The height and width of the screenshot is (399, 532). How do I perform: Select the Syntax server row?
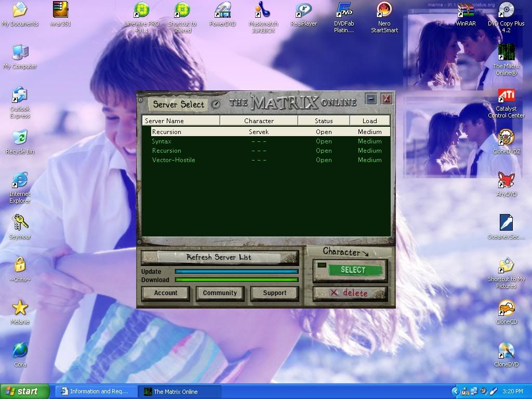point(270,141)
